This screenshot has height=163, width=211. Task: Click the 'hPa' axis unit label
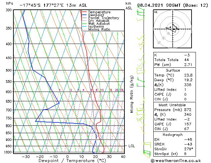point(9,3)
